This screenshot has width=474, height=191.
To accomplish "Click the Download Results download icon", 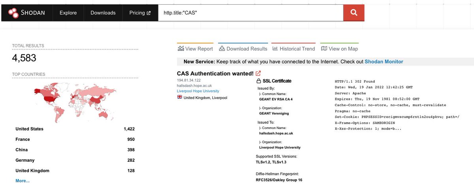I will tap(222, 49).
